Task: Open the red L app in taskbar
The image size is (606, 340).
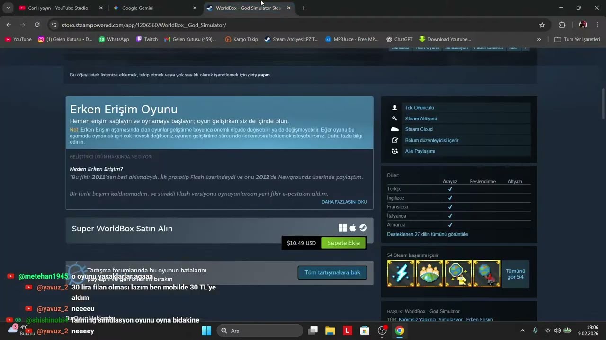Action: pyautogui.click(x=348, y=331)
